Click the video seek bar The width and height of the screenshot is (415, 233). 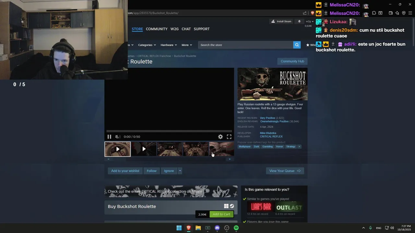169,131
